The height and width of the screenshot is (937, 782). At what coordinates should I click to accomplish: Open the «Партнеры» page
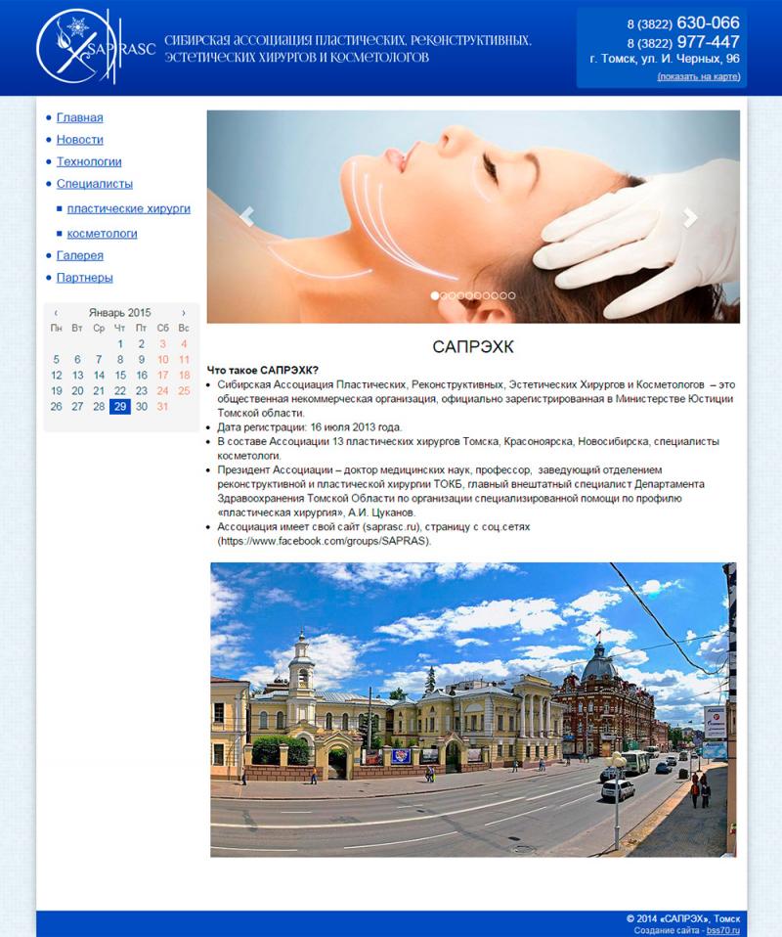(x=83, y=280)
